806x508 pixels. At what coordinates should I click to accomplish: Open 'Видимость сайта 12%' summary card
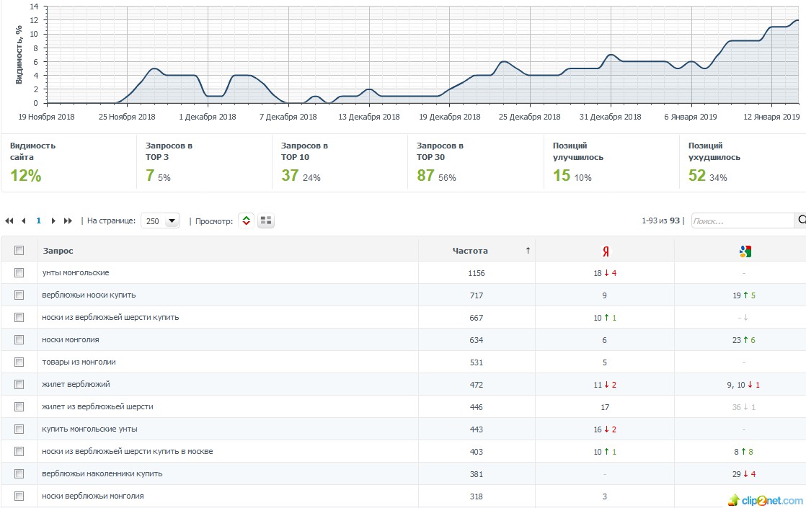click(x=68, y=162)
